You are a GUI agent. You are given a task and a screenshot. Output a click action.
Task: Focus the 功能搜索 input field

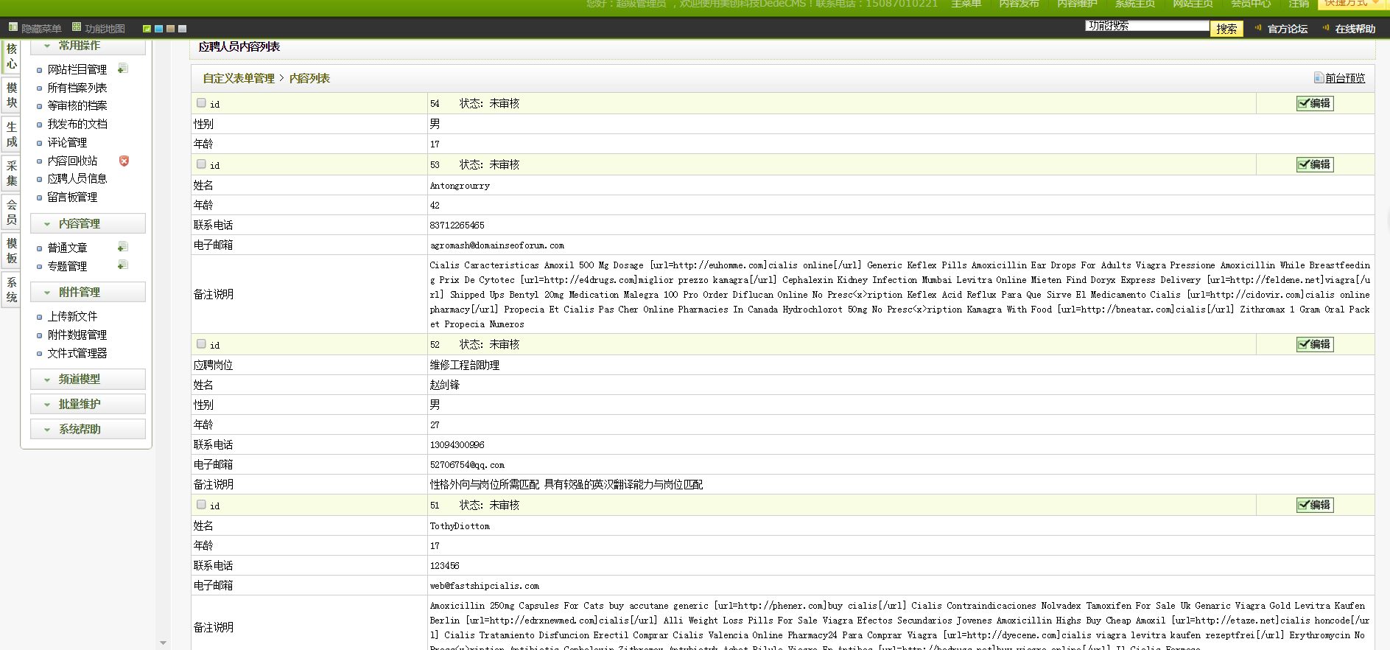pos(1147,26)
